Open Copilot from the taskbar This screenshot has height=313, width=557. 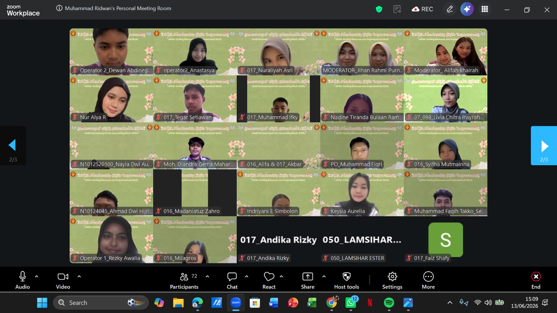(159, 303)
